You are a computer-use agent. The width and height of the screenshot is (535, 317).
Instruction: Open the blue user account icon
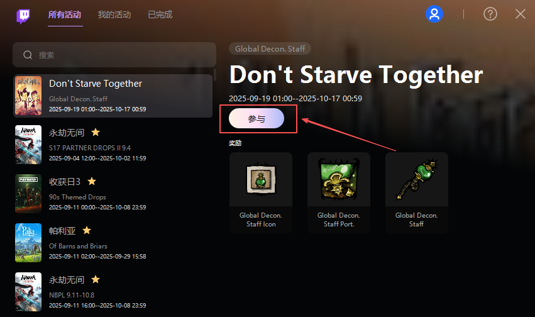(434, 14)
